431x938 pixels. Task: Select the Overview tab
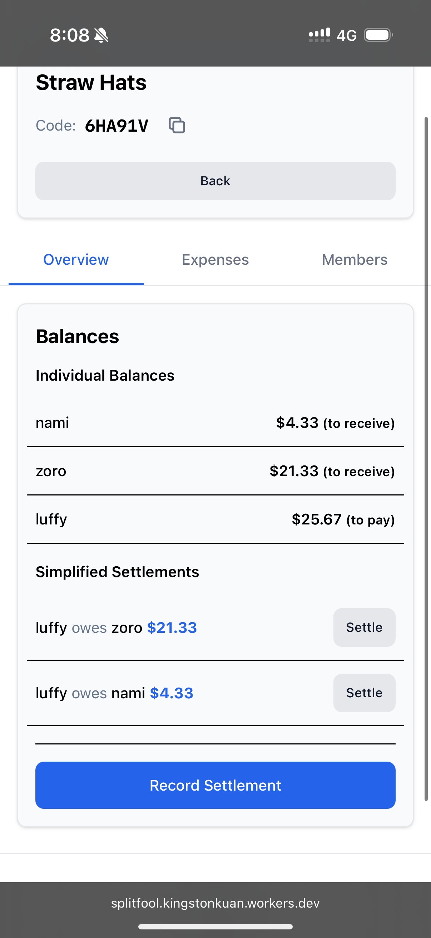pyautogui.click(x=76, y=260)
